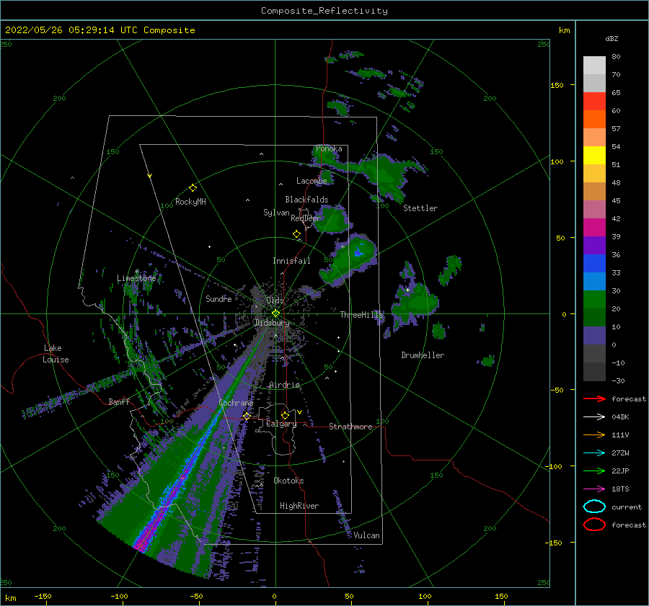Viewport: 649px width, 606px height.
Task: Click the magenta 18TS arrow icon
Action: pos(594,489)
